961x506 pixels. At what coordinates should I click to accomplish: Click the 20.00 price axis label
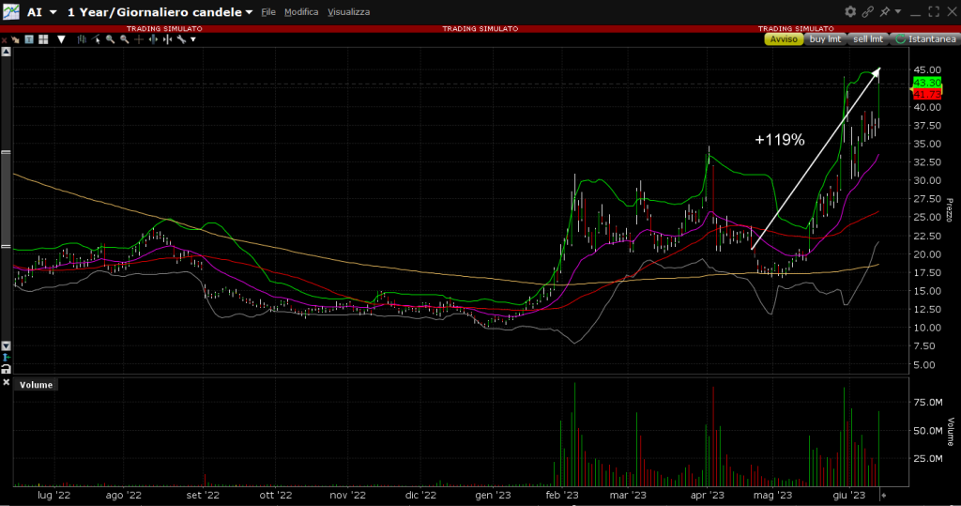[926, 253]
